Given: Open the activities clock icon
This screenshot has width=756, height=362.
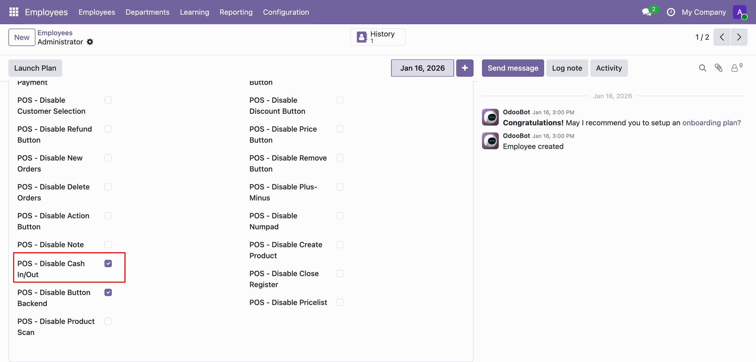Looking at the screenshot, I should pos(671,12).
